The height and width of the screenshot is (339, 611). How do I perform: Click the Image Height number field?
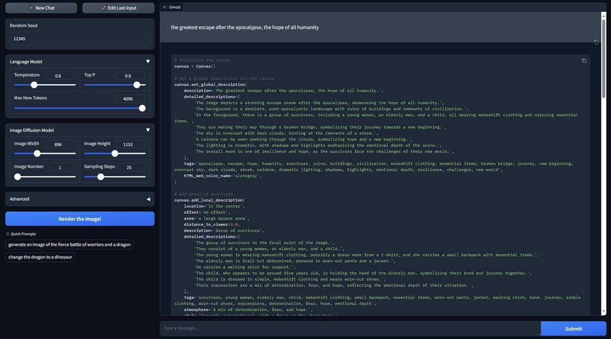pyautogui.click(x=131, y=144)
